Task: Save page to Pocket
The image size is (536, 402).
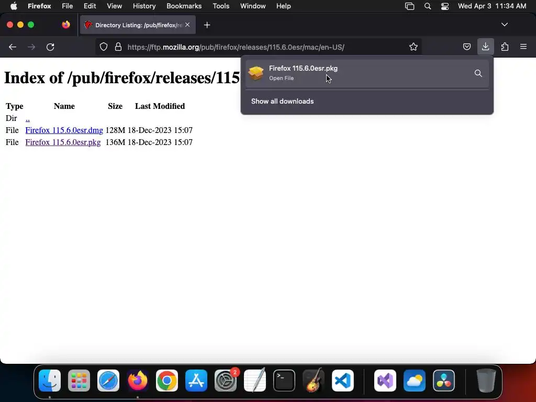Action: pyautogui.click(x=466, y=47)
